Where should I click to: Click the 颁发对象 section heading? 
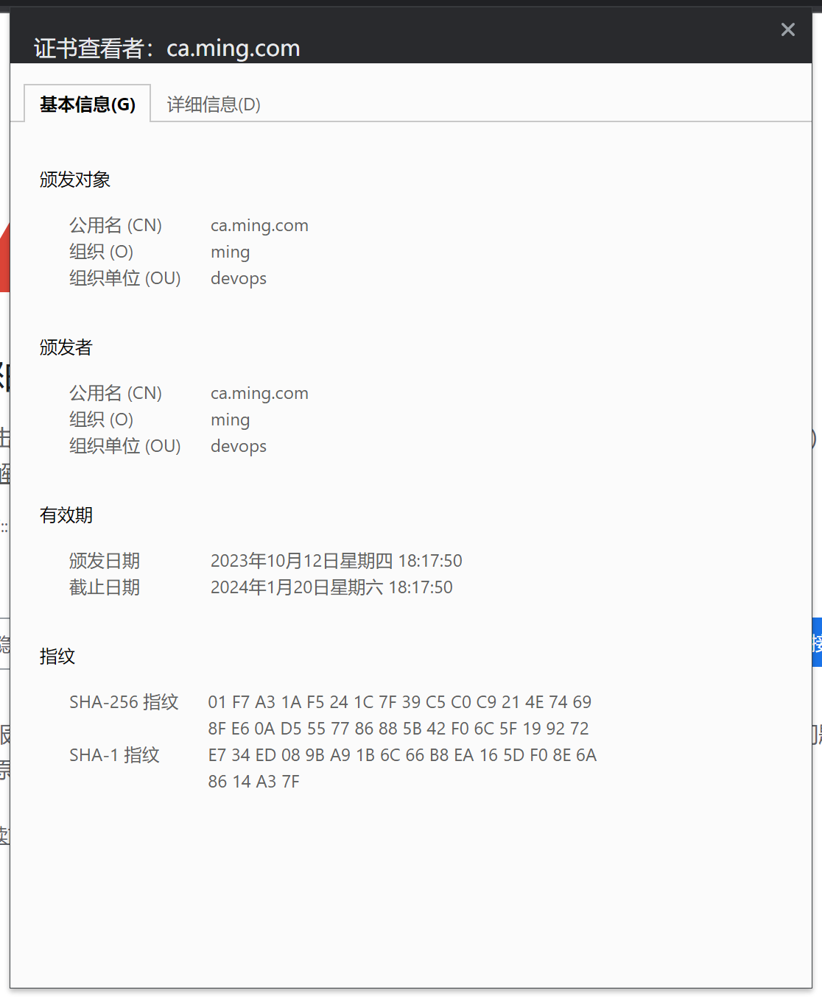75,180
